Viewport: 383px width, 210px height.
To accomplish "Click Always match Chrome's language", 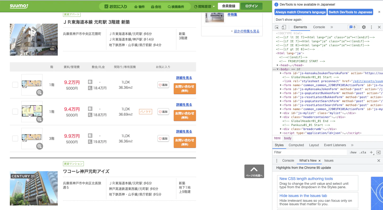I will [301, 12].
